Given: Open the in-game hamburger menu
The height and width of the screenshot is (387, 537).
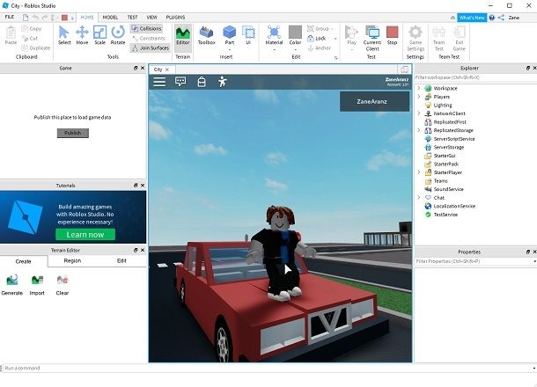Looking at the screenshot, I should [x=159, y=82].
